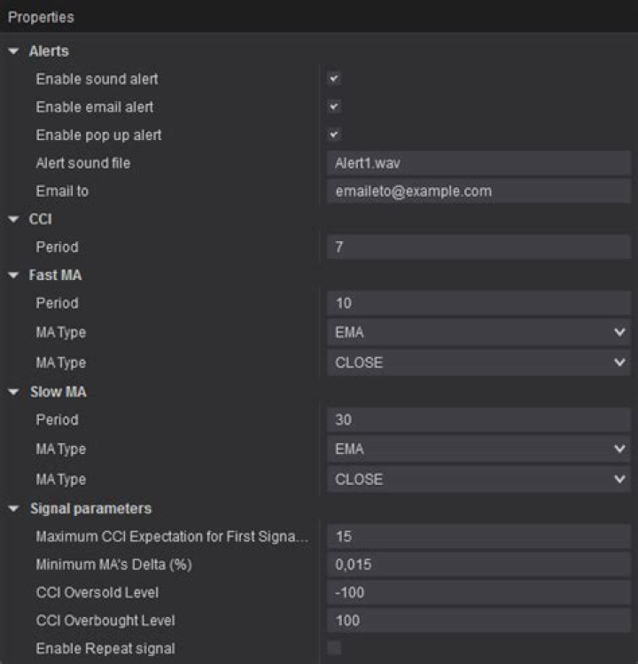
Task: Click the Fast MA Period field with 10
Action: [x=478, y=303]
